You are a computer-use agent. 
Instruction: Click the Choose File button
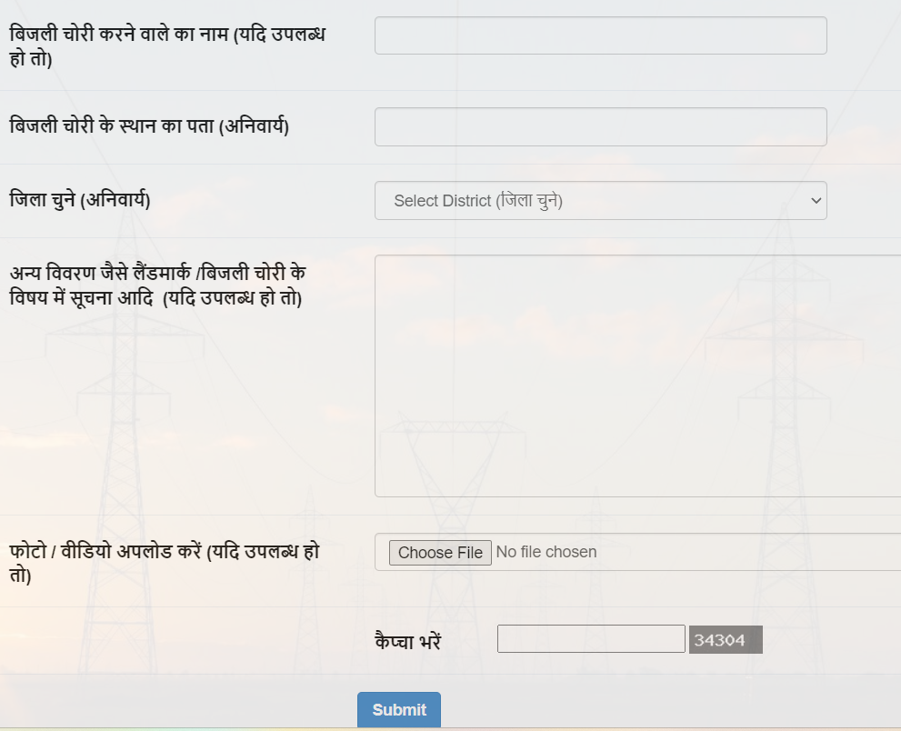440,552
